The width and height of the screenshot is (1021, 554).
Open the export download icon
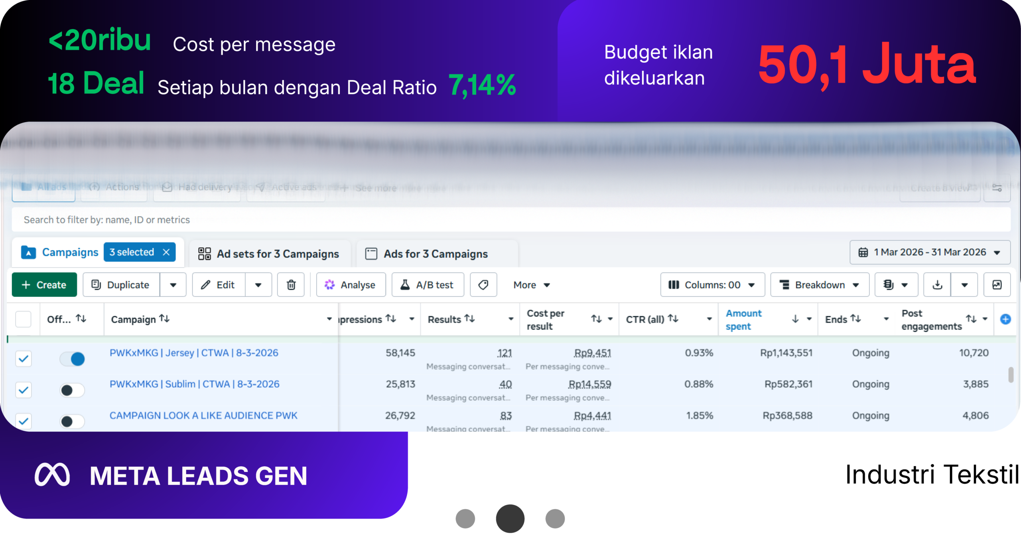coord(937,285)
